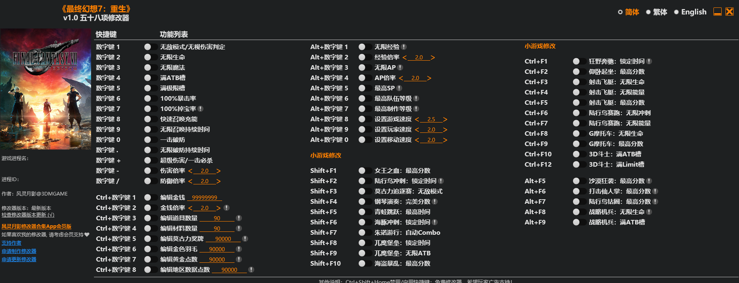
Task: Click info icon beside 最高SP
Action: click(x=399, y=88)
